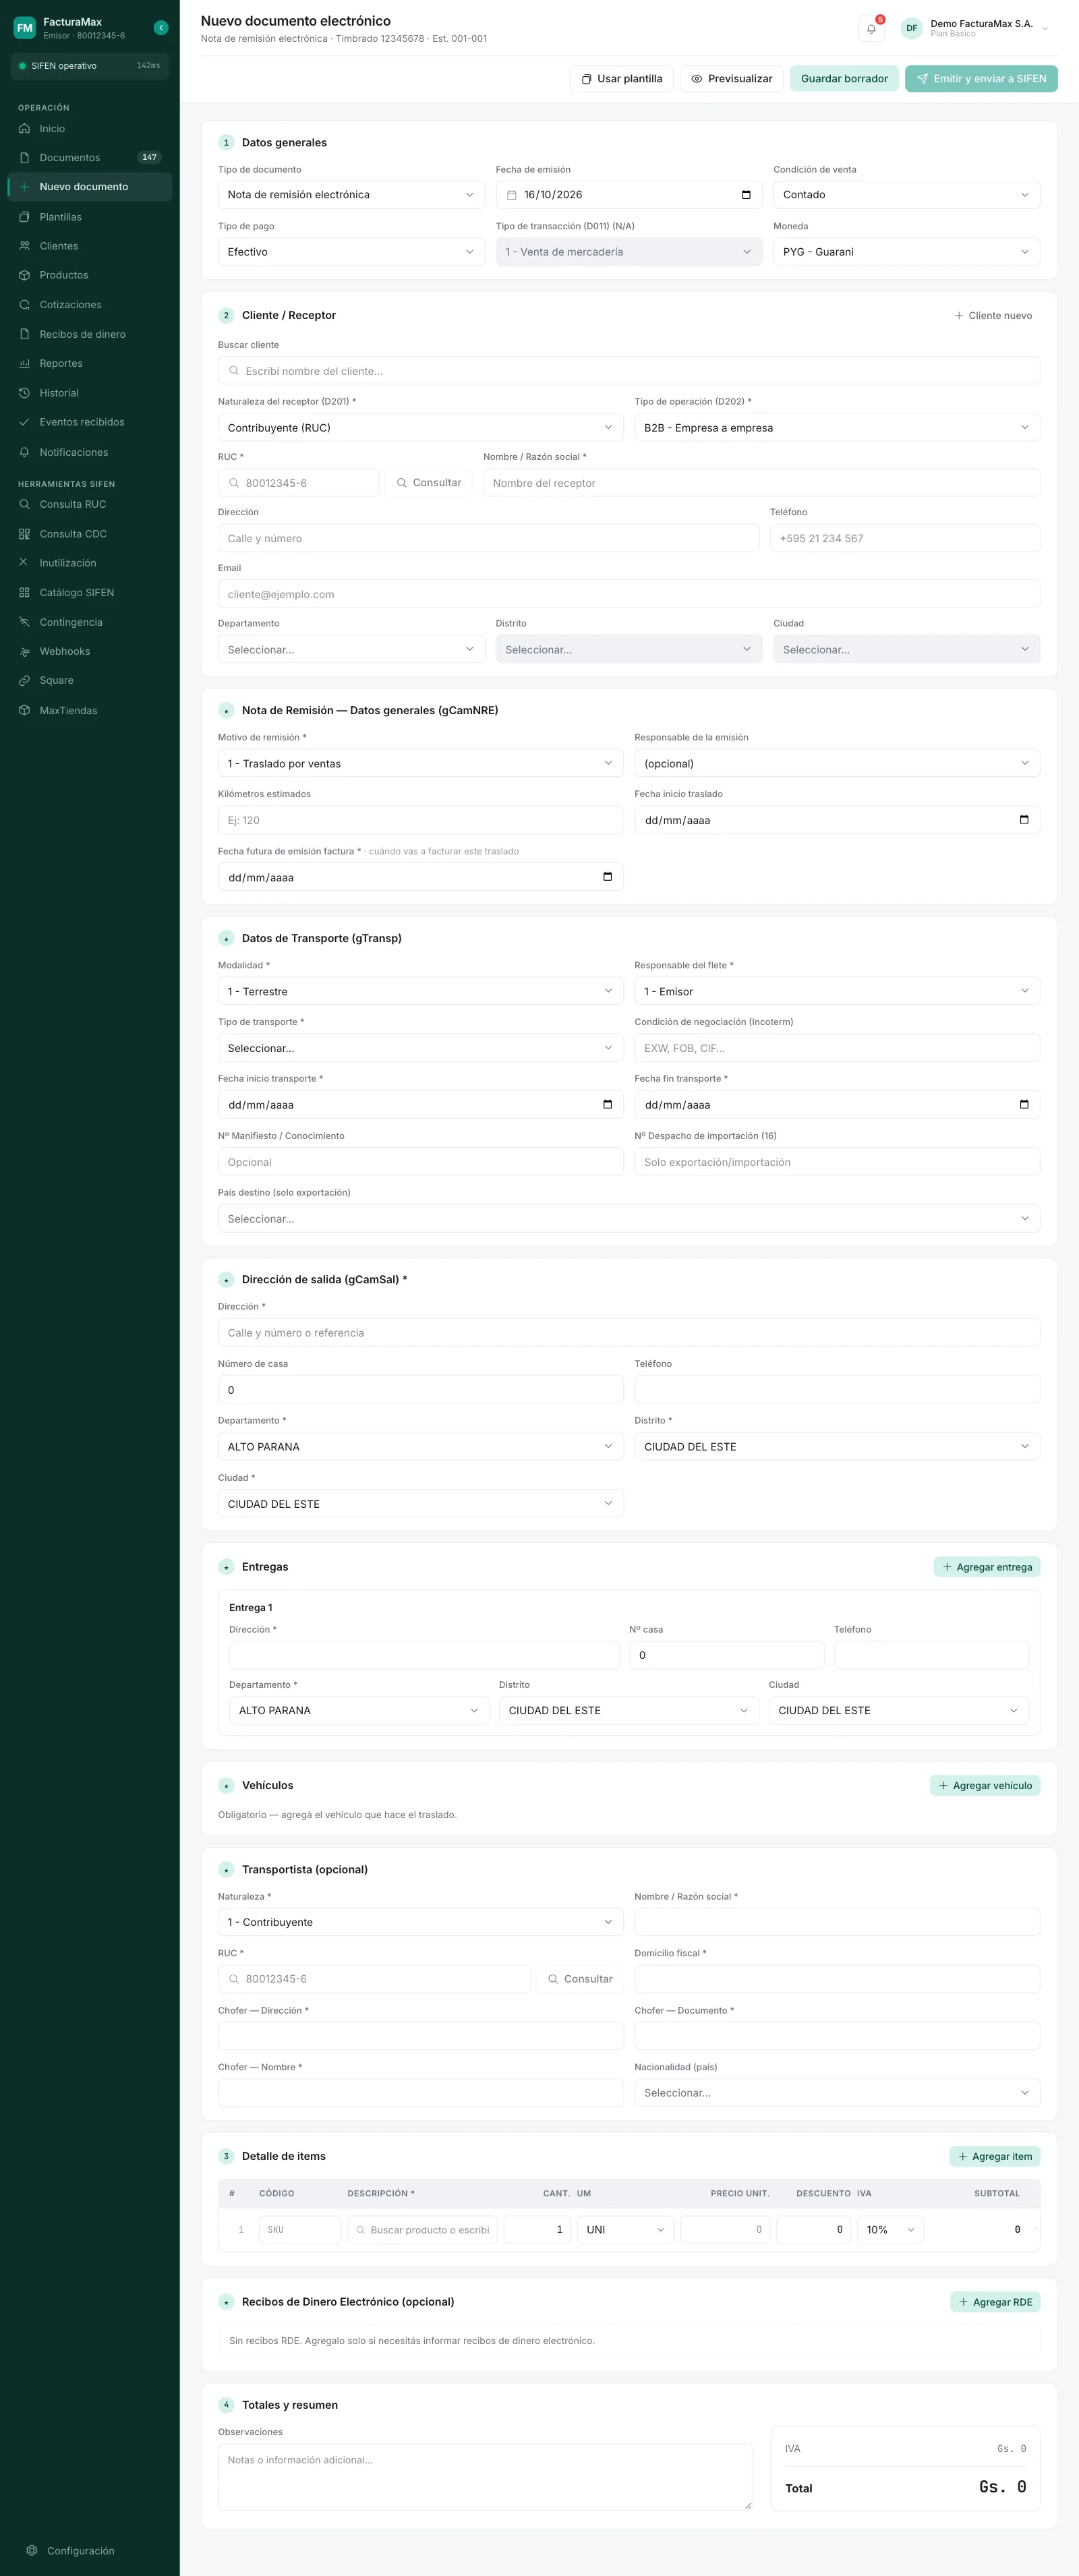Click Agregar item button
This screenshot has width=1079, height=2576.
pos(994,2157)
